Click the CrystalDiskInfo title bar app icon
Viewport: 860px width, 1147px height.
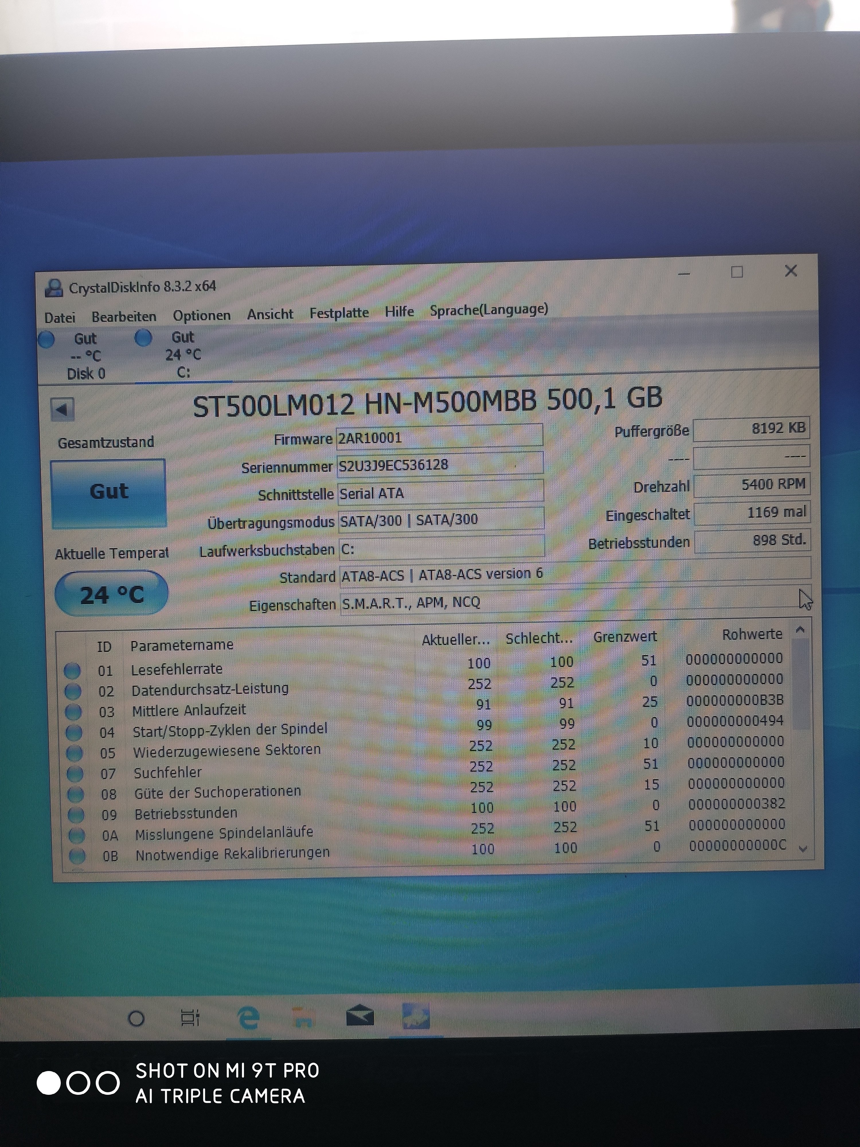coord(54,288)
